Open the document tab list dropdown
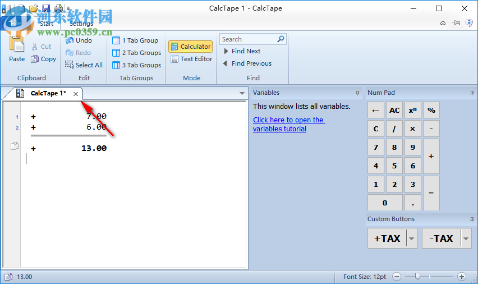Viewport: 478px width, 284px height. pos(242,93)
